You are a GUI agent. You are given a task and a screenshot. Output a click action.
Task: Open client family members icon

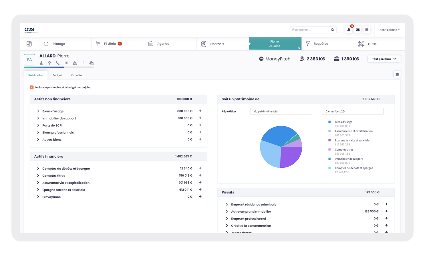tap(75, 63)
